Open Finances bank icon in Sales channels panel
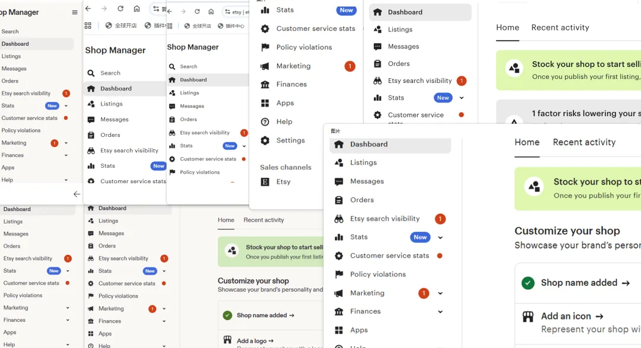This screenshot has width=641, height=348. [x=265, y=84]
